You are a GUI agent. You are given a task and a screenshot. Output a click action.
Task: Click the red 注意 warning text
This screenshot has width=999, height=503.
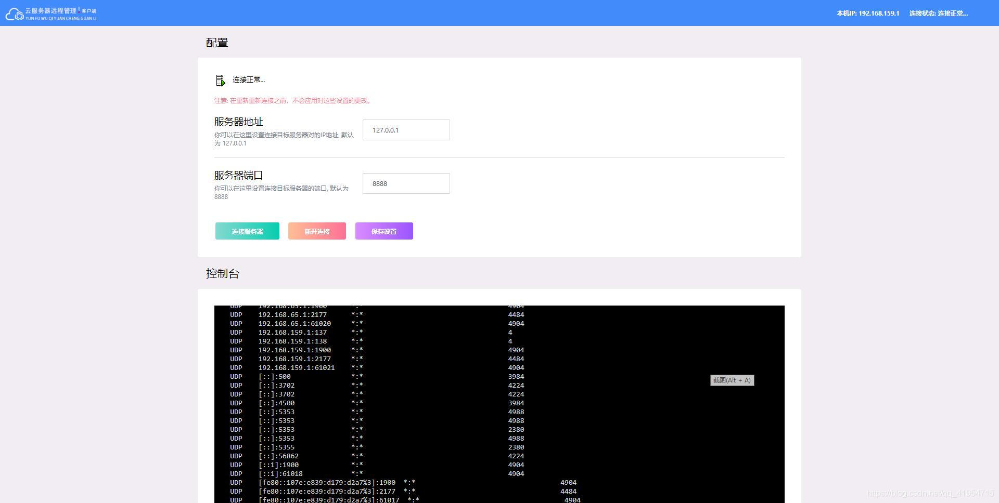293,101
